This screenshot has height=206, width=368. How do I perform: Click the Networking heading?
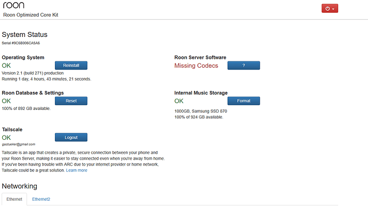point(20,186)
